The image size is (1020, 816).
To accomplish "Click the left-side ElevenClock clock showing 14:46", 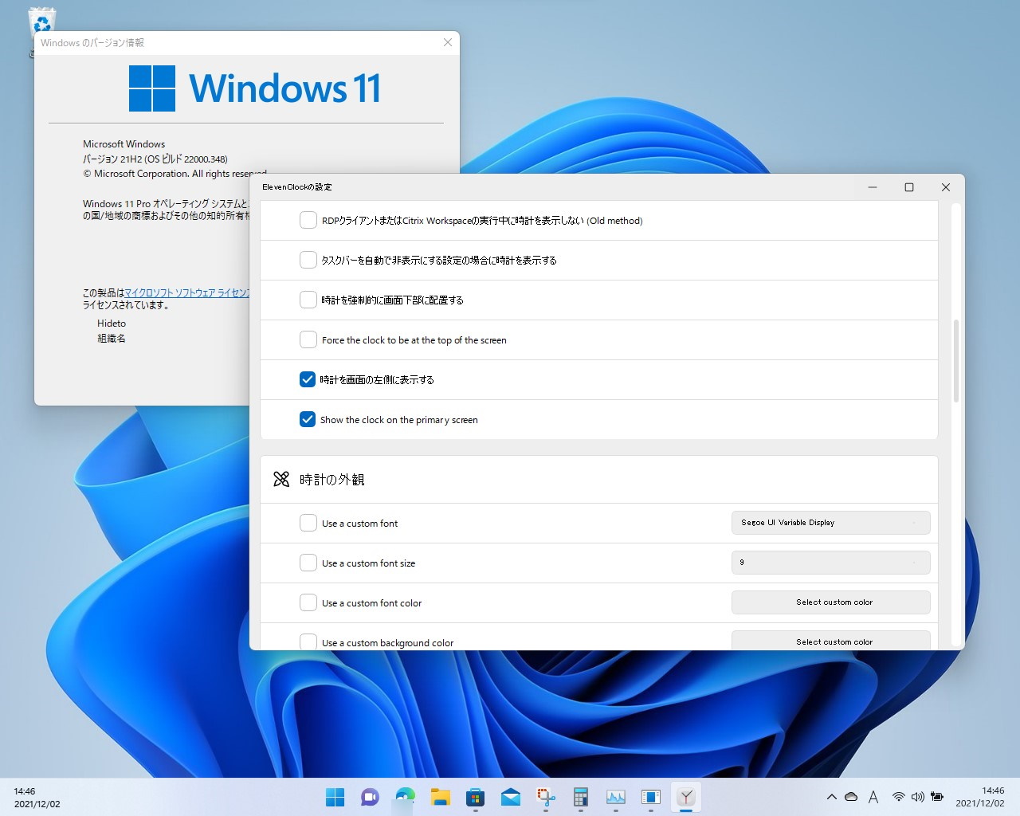I will [x=37, y=798].
